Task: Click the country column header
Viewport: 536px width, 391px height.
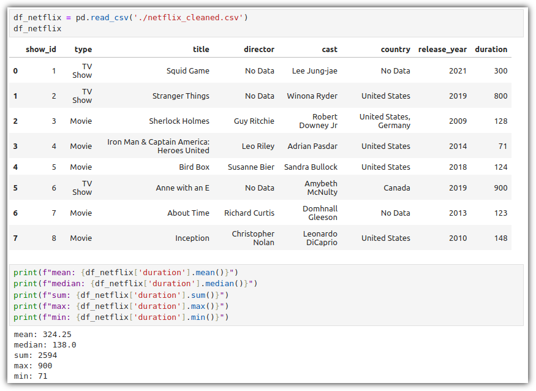Action: pyautogui.click(x=396, y=49)
